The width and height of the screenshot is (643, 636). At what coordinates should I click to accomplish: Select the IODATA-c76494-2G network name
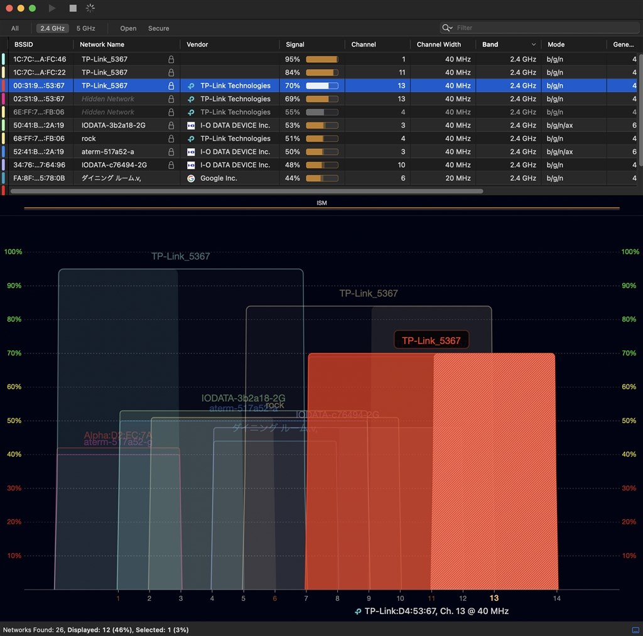click(x=114, y=165)
